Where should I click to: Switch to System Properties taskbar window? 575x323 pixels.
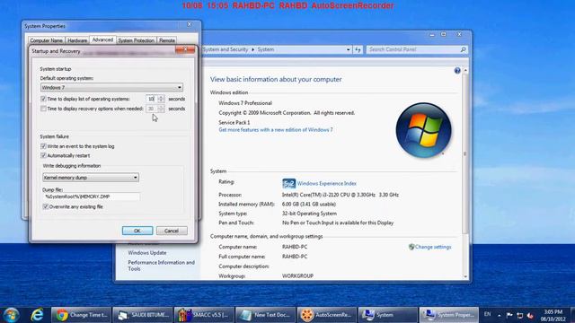click(449, 315)
